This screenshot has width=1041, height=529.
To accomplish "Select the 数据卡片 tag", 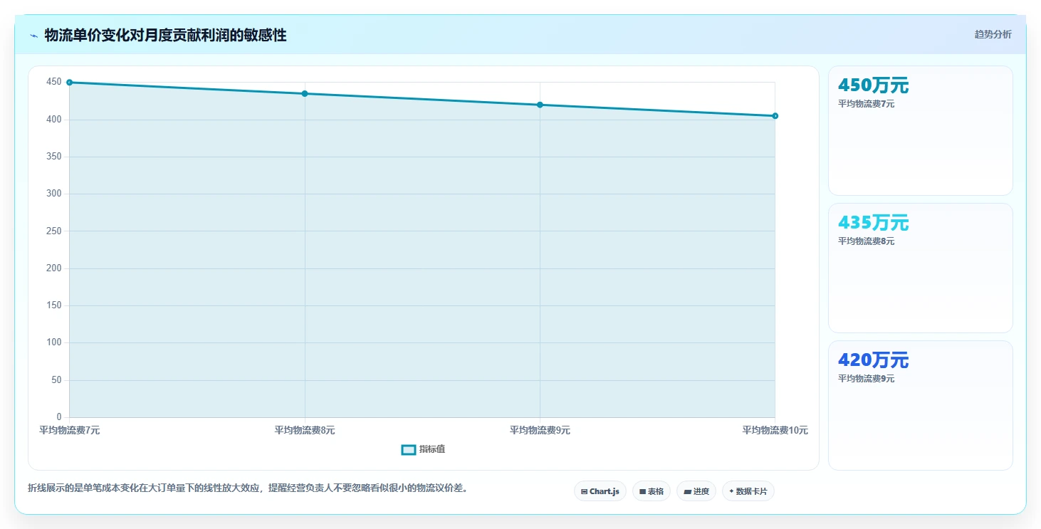I will click(x=748, y=491).
